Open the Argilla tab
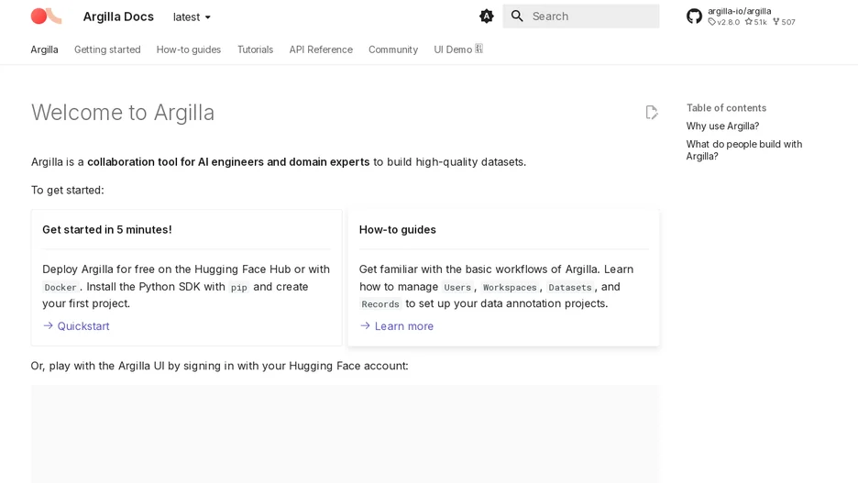This screenshot has height=483, width=858. (x=44, y=49)
